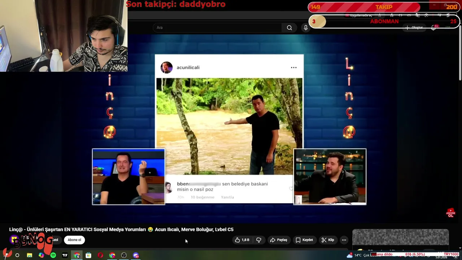
Task: Click the YouTube search magnifier button
Action: (289, 27)
